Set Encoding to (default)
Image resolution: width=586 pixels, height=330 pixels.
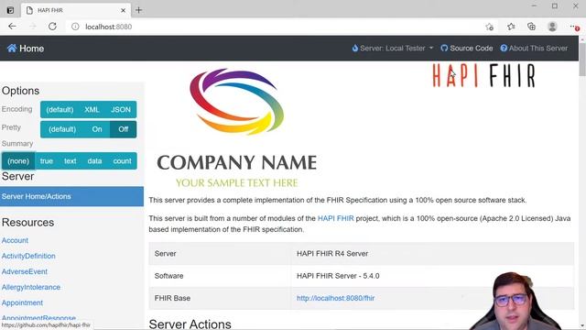(x=60, y=110)
